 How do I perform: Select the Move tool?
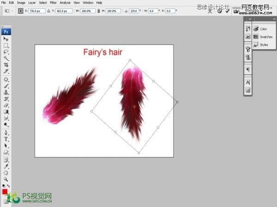coord(6,39)
